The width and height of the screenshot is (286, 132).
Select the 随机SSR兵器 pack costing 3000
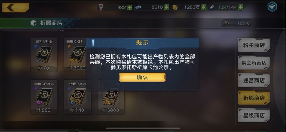[75, 55]
